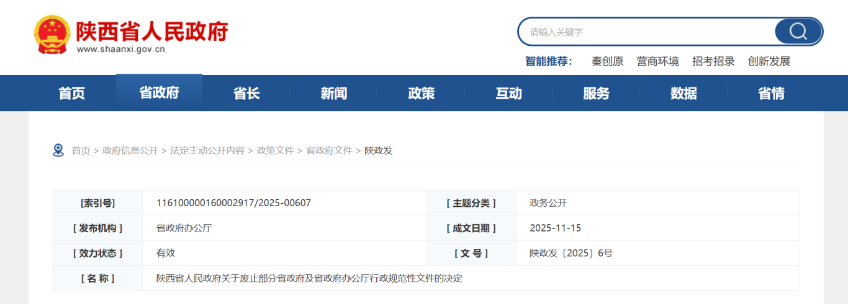Open the 省情 navigation item
Viewport: 848px width, 304px height.
pos(771,93)
